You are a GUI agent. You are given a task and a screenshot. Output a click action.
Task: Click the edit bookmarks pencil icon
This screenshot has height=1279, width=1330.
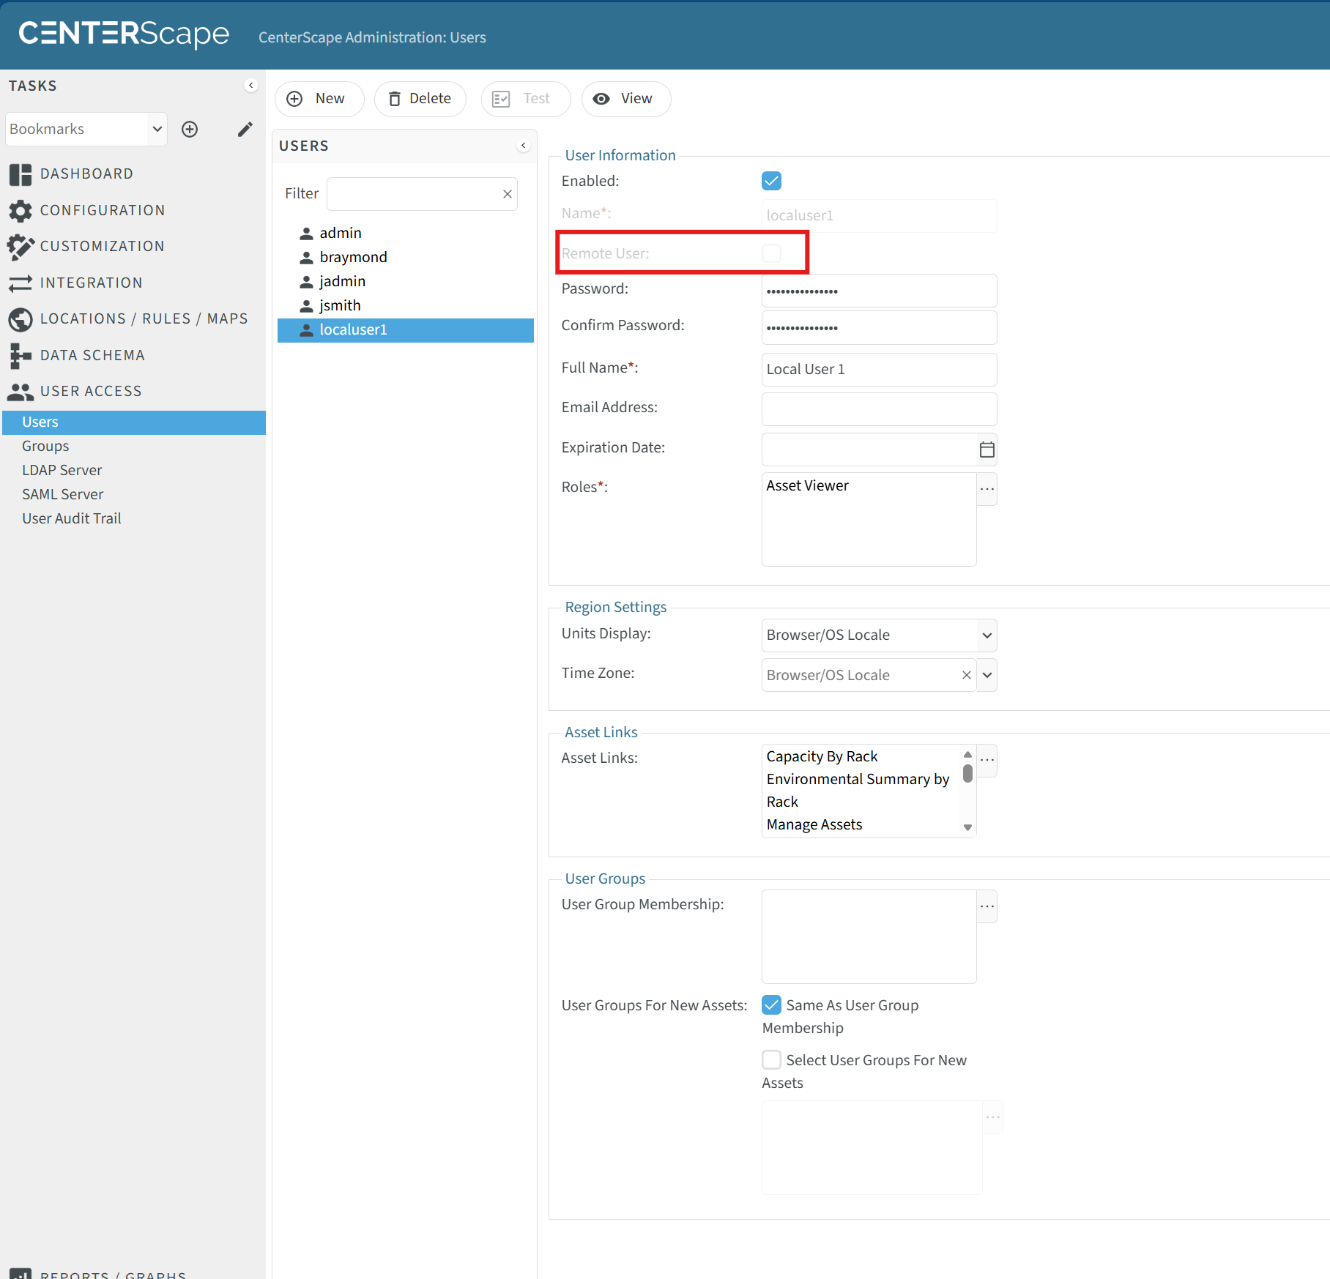click(x=245, y=130)
